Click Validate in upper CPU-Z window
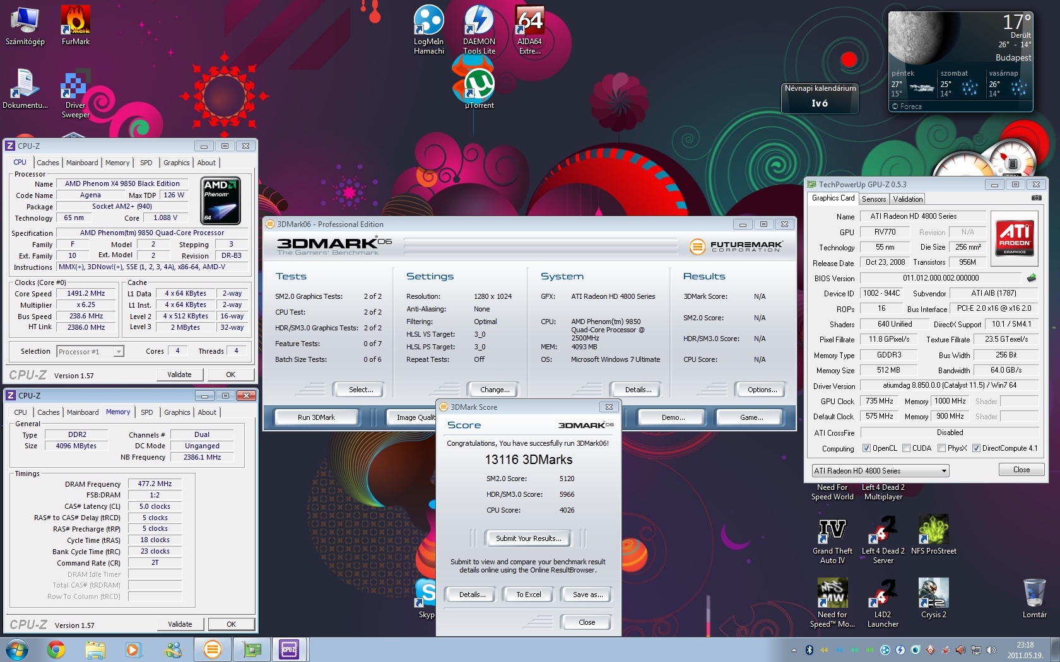 click(x=179, y=375)
